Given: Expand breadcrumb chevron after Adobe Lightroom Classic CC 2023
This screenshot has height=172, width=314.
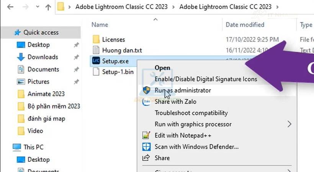Looking at the screenshot, I should tap(277, 7).
